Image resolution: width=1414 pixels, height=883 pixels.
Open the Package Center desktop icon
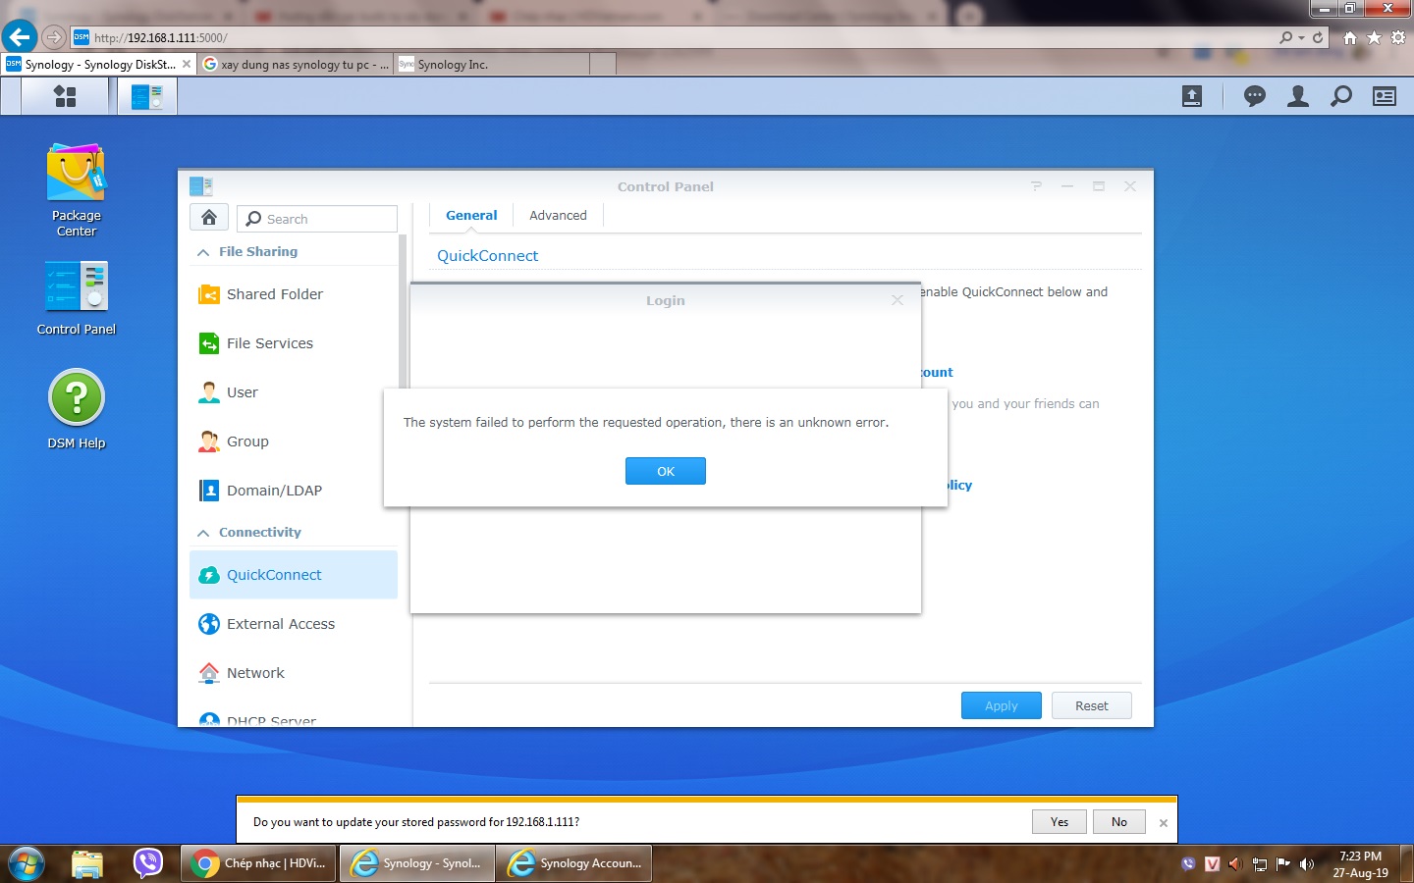[77, 190]
